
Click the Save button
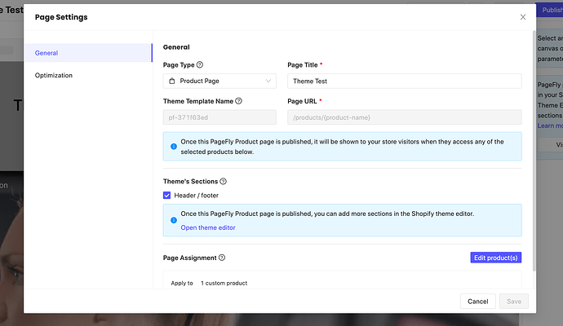click(513, 302)
